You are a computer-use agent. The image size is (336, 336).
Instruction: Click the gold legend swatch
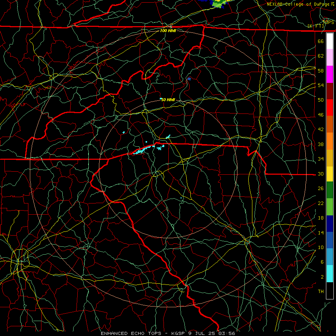(x=330, y=158)
